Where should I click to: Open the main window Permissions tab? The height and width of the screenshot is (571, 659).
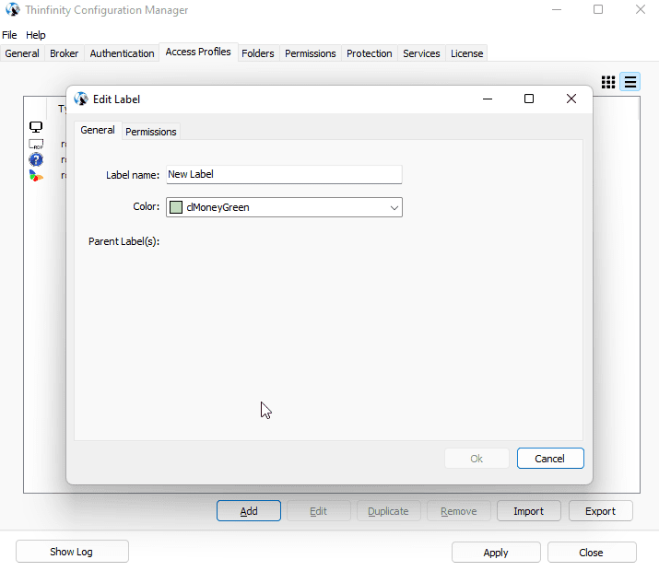coord(311,53)
